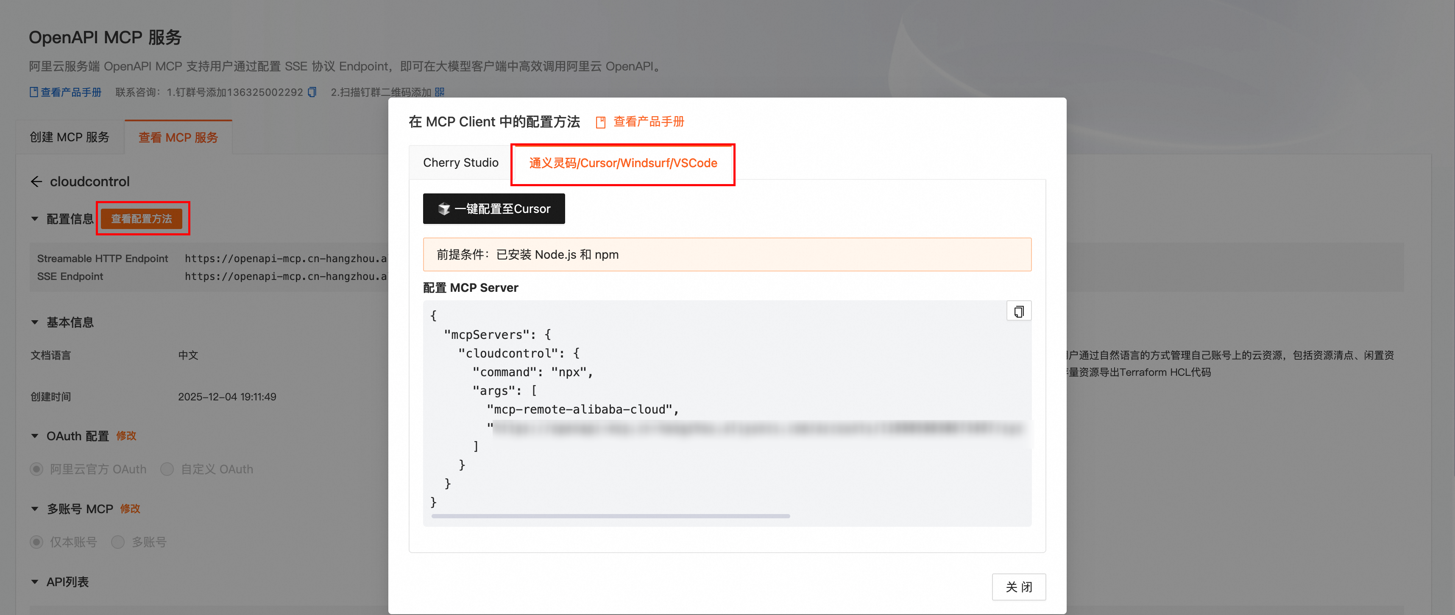This screenshot has height=615, width=1455.
Task: Choose 多账号 radio option
Action: (x=118, y=542)
